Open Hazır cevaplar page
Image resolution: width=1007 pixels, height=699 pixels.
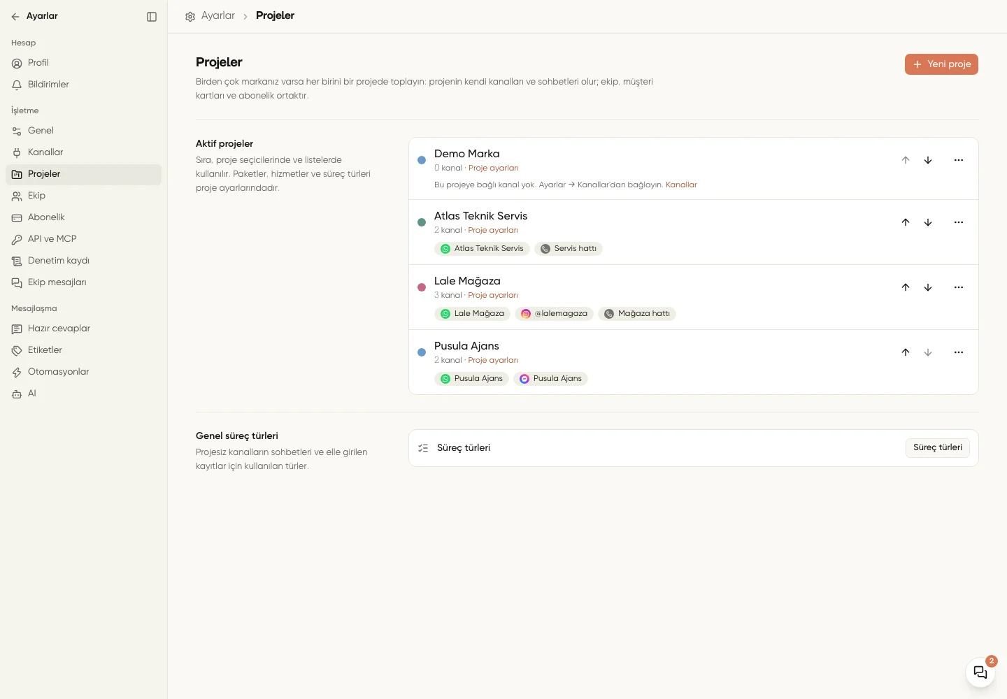point(83,329)
